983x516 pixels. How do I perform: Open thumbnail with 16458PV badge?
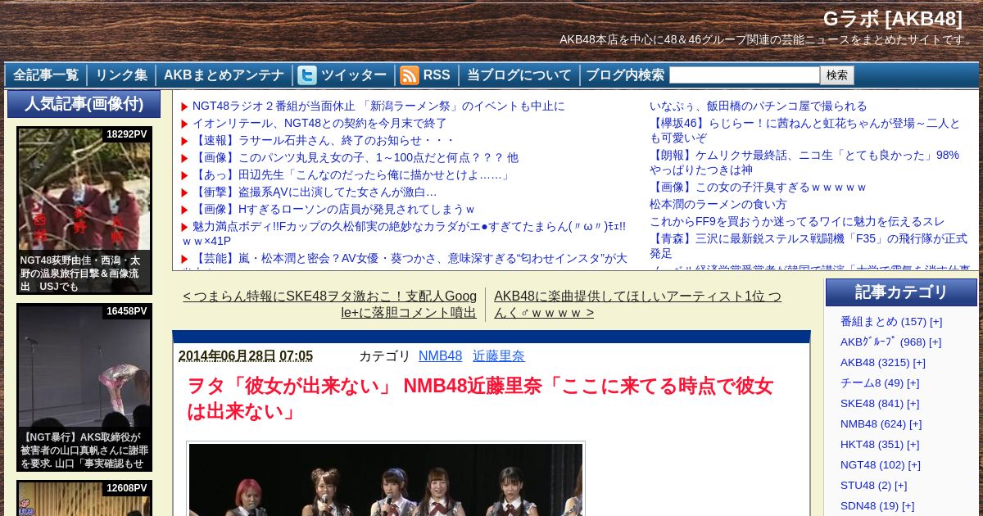click(84, 387)
